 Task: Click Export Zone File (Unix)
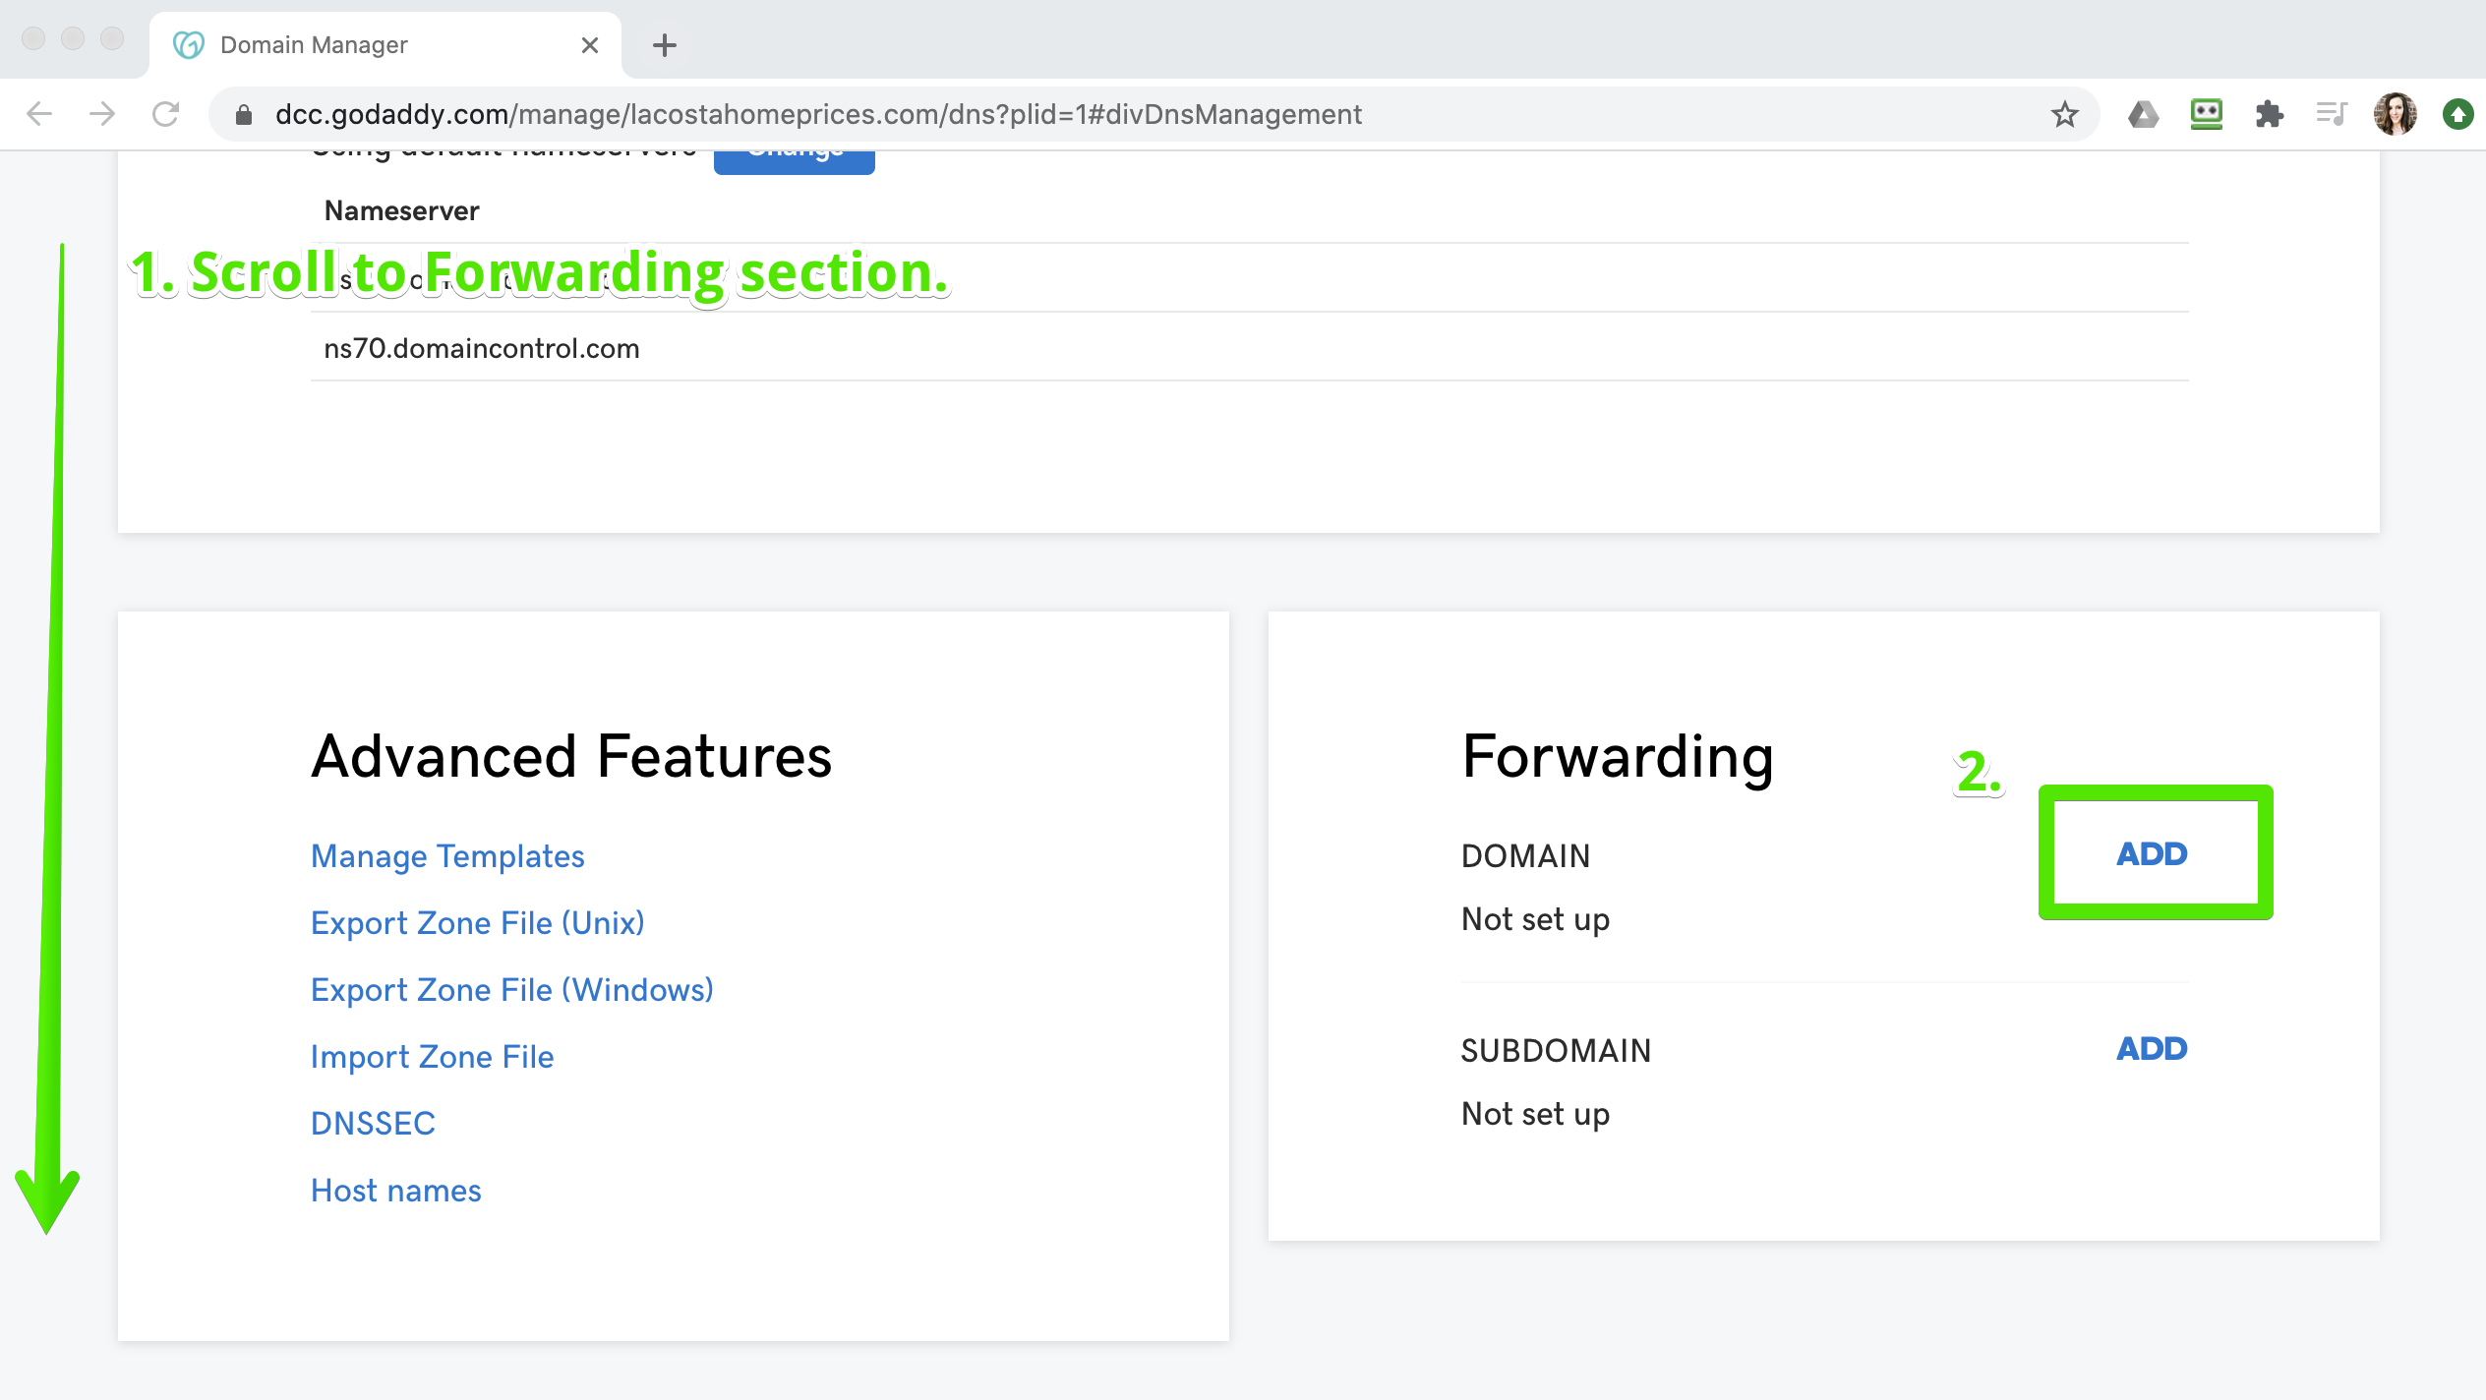477,923
